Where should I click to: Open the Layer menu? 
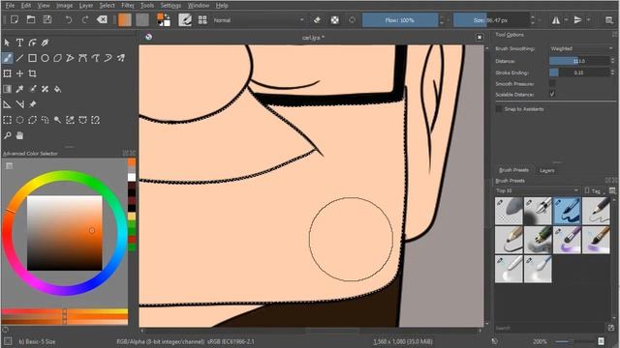pyautogui.click(x=86, y=6)
